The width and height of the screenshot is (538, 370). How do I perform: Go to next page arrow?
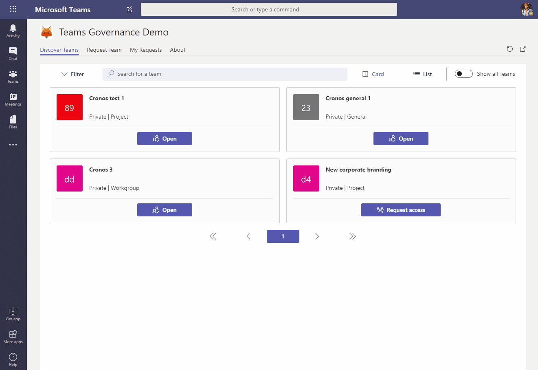pos(317,236)
